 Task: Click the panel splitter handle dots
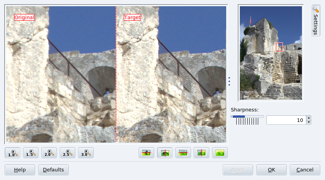point(229,81)
